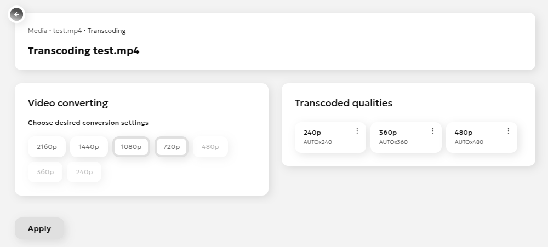Click the back arrow button

click(x=17, y=14)
